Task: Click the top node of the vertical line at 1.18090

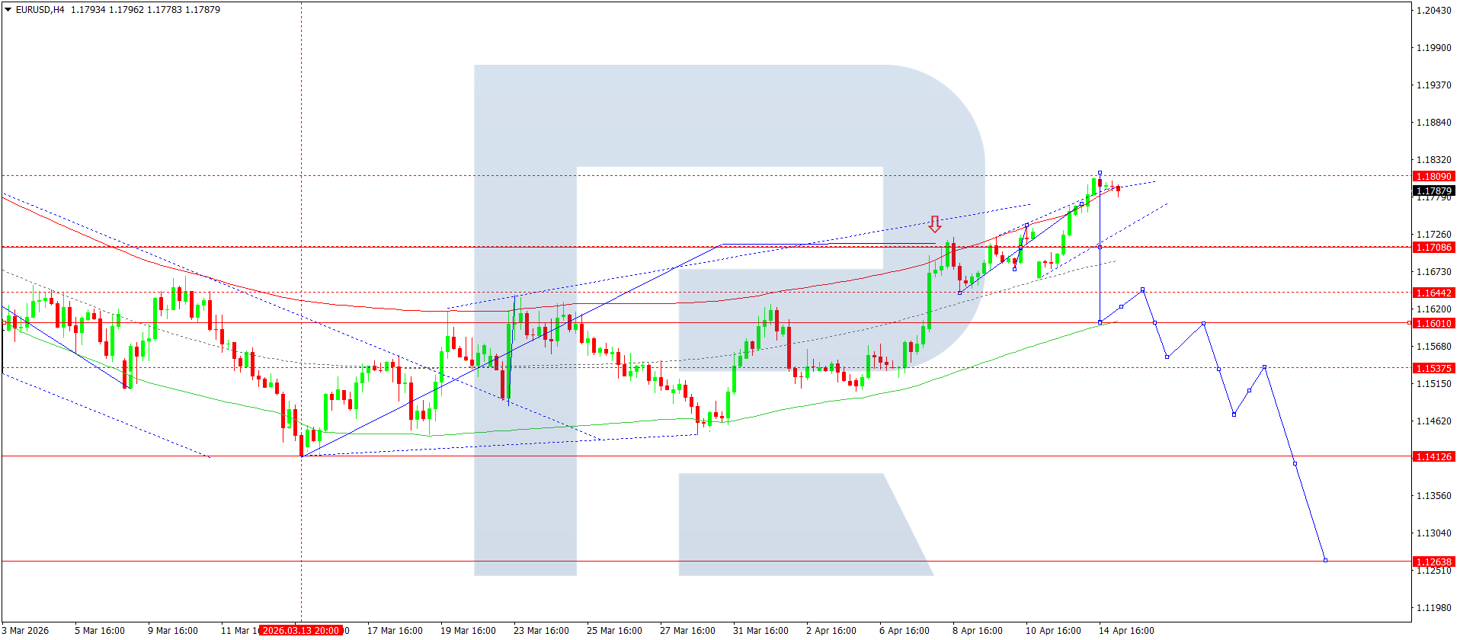Action: point(1100,173)
